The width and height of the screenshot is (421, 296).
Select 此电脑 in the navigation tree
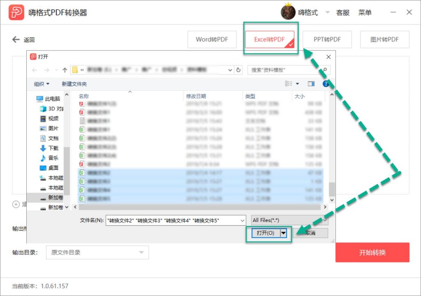click(49, 99)
